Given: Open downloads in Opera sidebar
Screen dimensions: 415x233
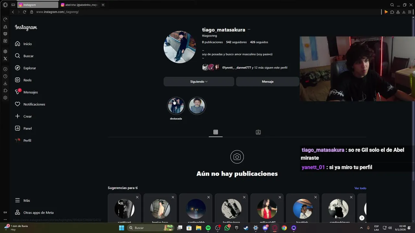Looking at the screenshot, I should click(x=5, y=83).
